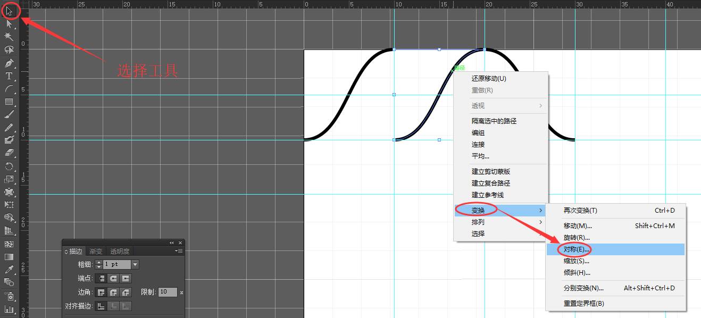This screenshot has width=701, height=318.
Task: Select the Mesh tool
Action: pyautogui.click(x=9, y=244)
